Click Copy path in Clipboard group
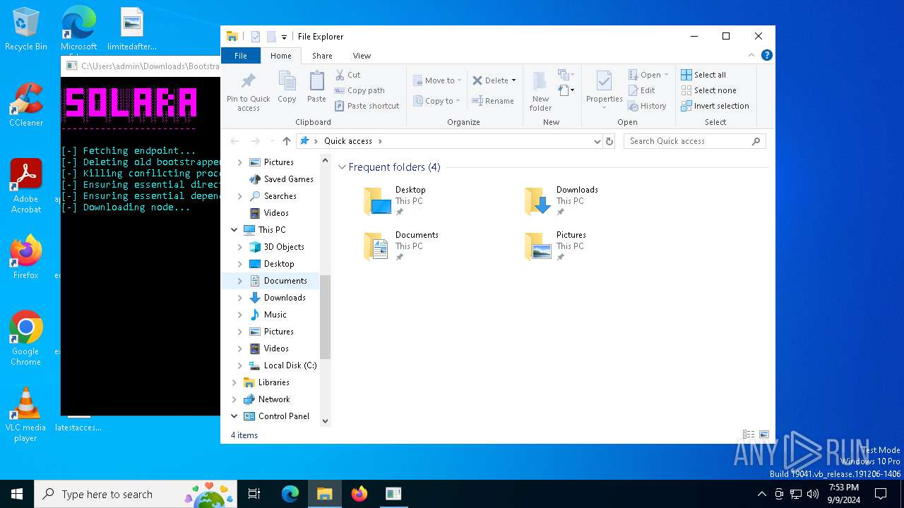The image size is (904, 508). 359,90
